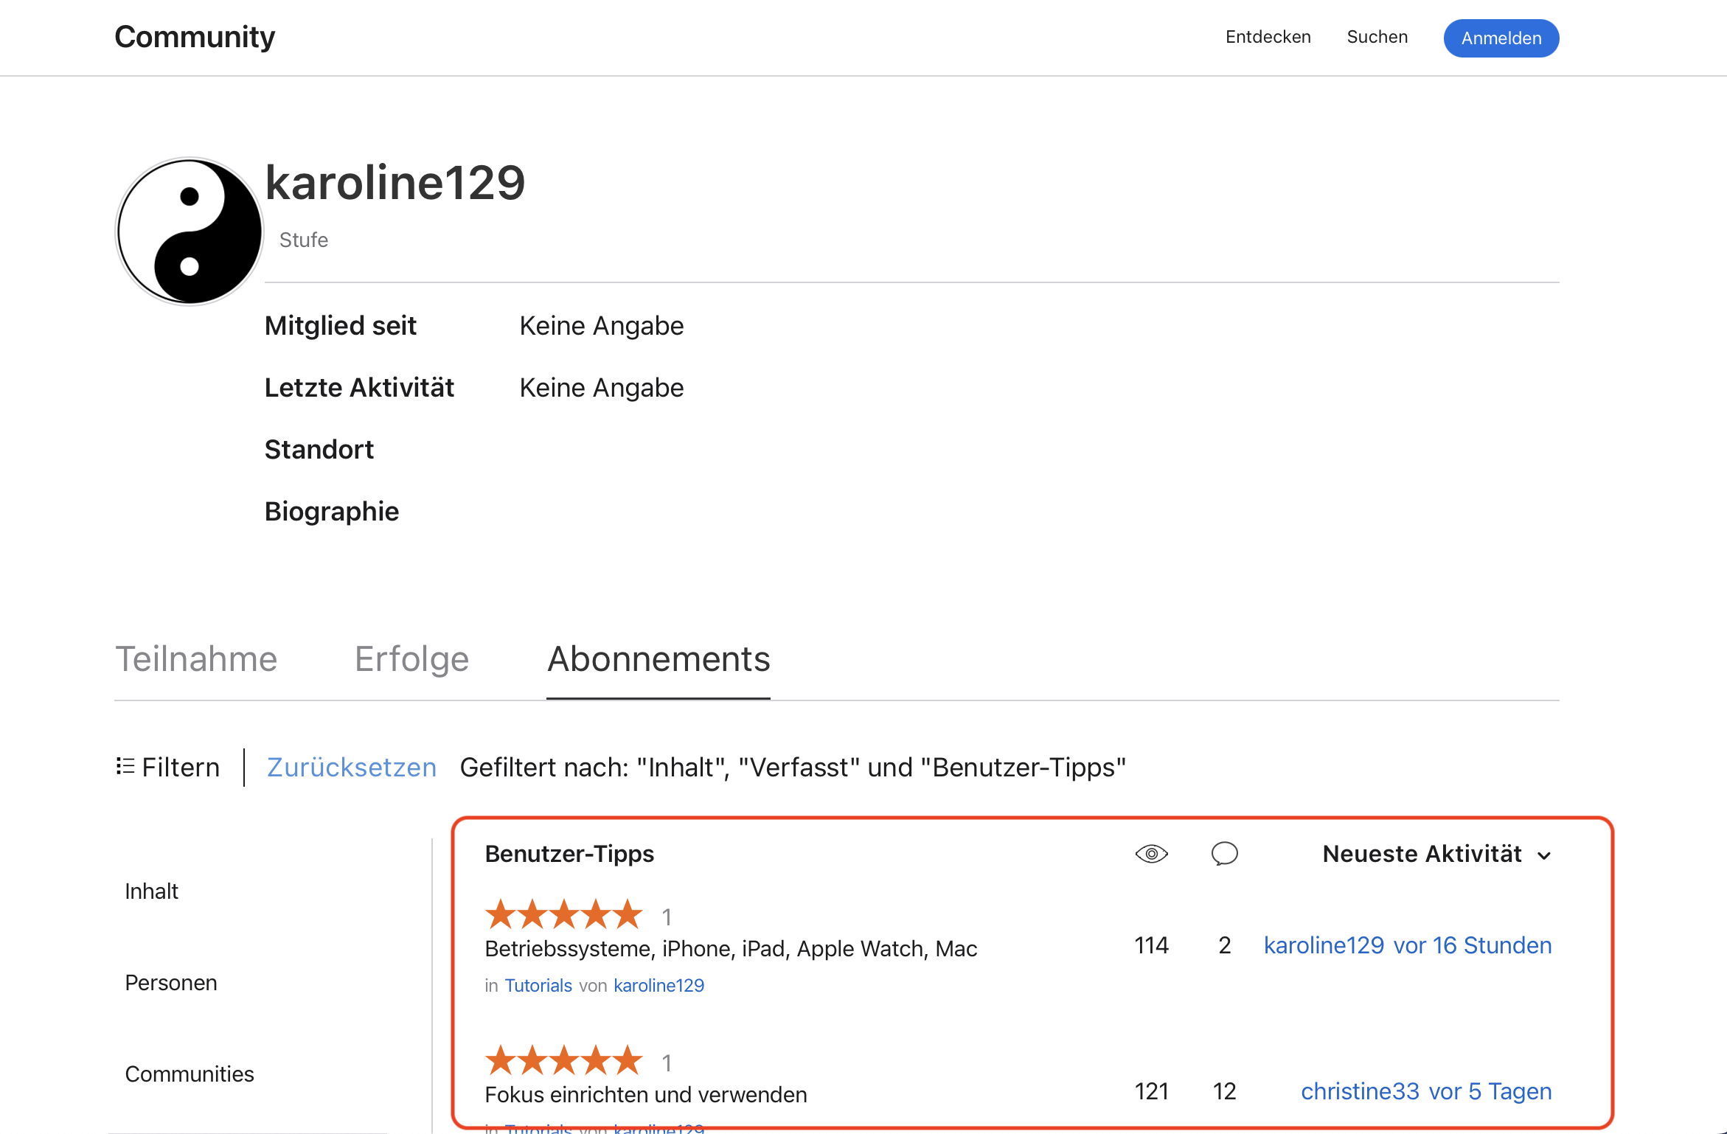The height and width of the screenshot is (1134, 1727).
Task: Select the Abonnements tab
Action: 658,658
